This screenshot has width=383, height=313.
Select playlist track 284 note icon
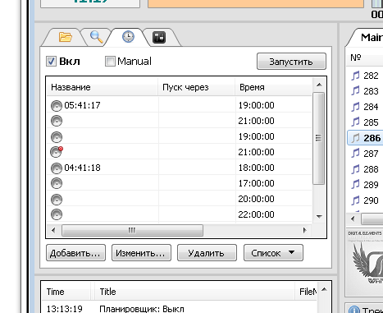[x=355, y=107]
